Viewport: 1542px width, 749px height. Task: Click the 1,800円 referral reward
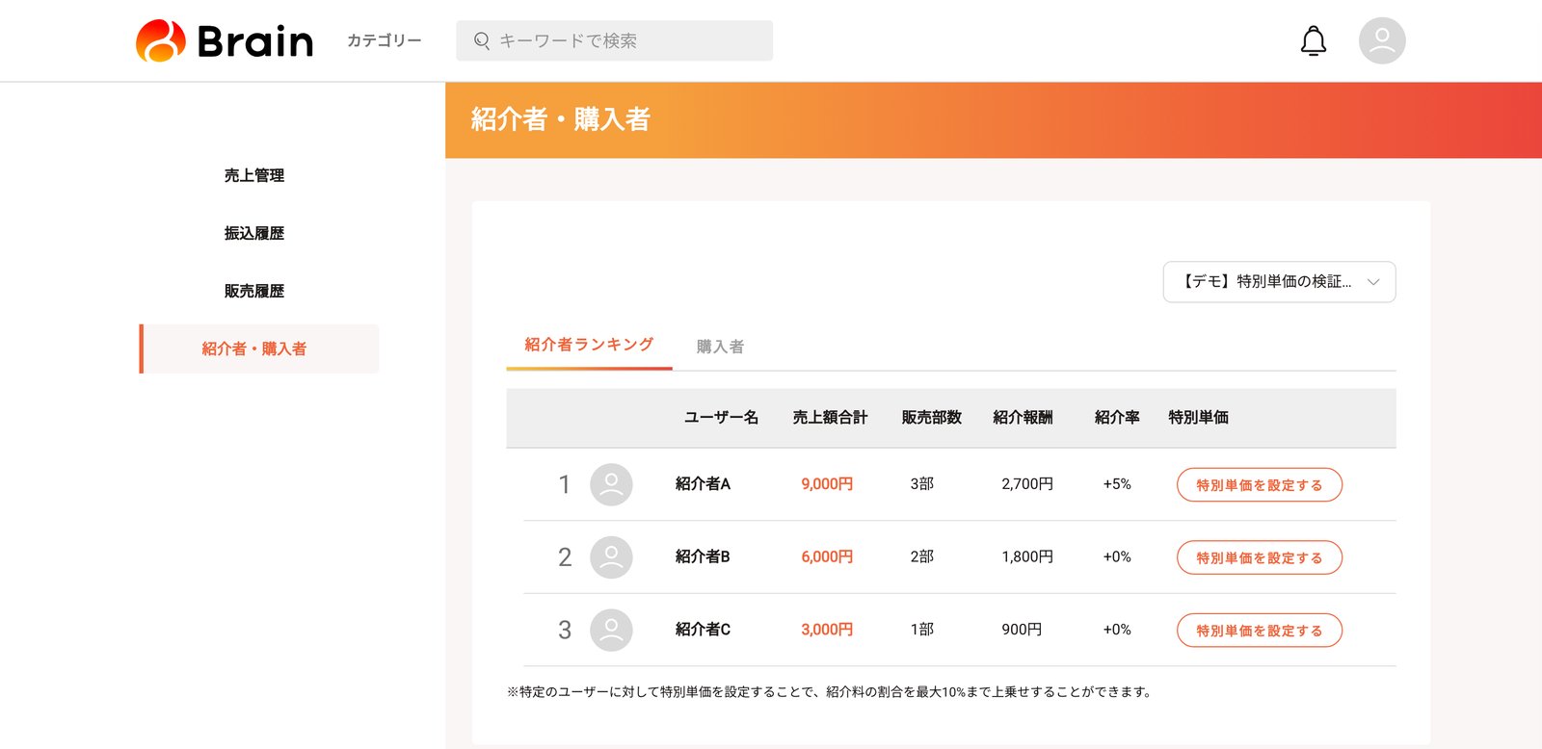(1027, 556)
